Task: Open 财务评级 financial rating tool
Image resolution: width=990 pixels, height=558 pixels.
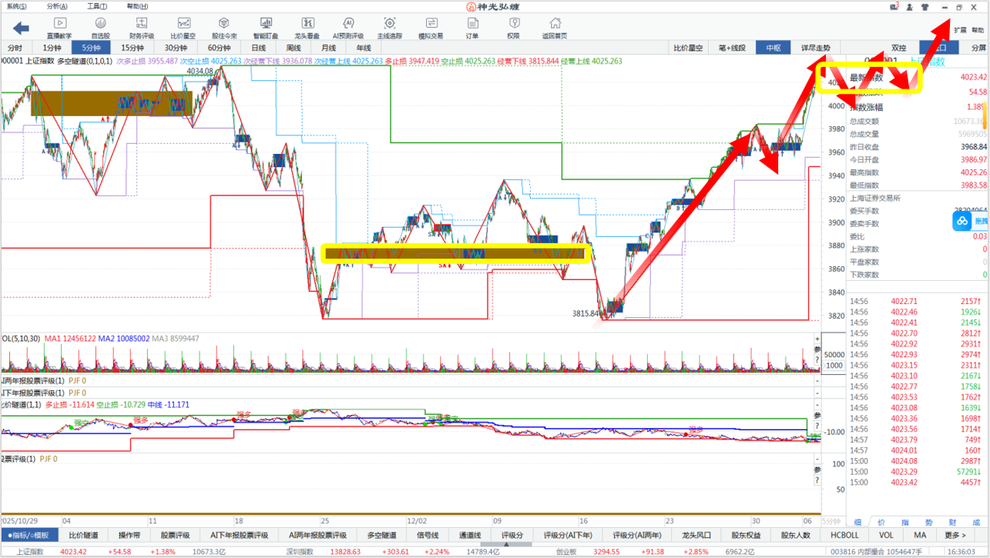Action: pyautogui.click(x=142, y=28)
